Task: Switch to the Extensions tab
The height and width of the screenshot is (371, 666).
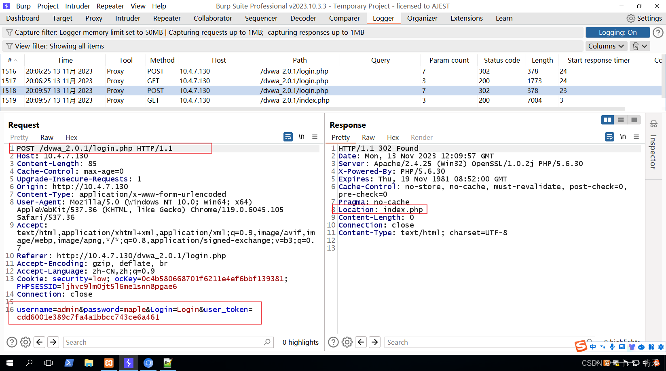Action: coord(467,18)
